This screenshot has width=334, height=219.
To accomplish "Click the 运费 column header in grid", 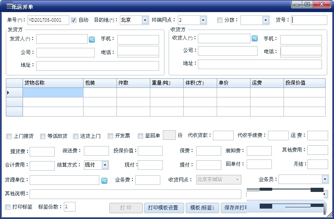I will (267, 83).
